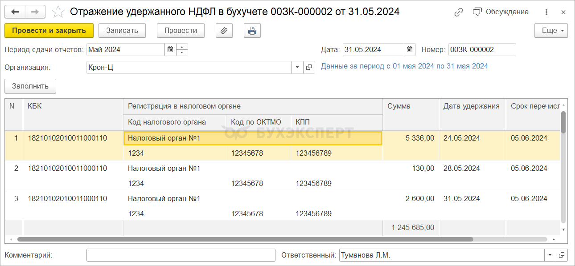
Task: Open attached files via paperclip icon
Action: [225, 31]
